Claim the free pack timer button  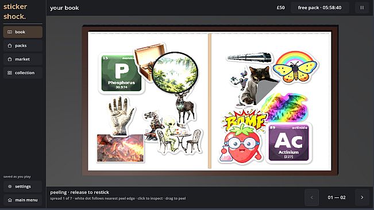pos(319,7)
